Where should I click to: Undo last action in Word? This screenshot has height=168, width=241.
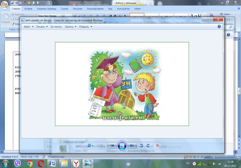point(43,3)
